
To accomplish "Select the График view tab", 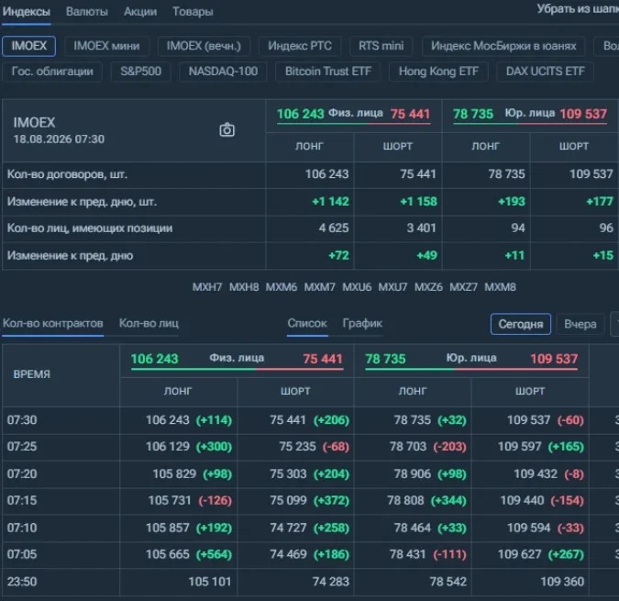I will point(362,323).
